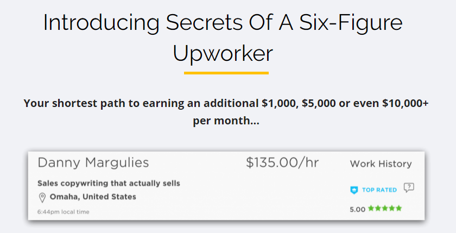The width and height of the screenshot is (456, 233).
Task: Click the Omaha, United States location text
Action: (93, 197)
